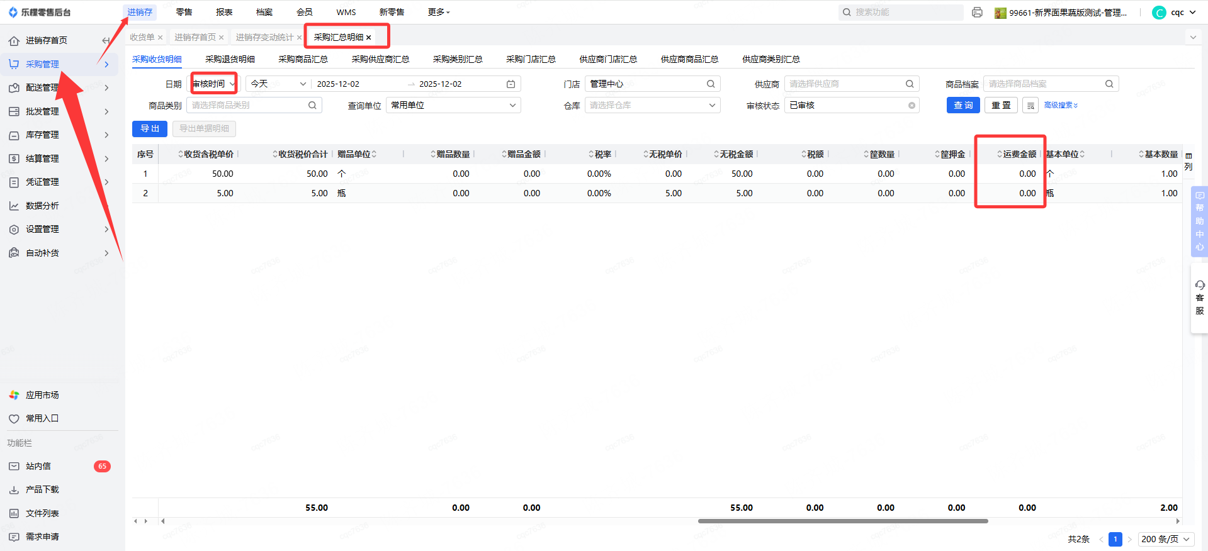The image size is (1208, 551).
Task: Click the 供应商 selection field
Action: tap(852, 84)
